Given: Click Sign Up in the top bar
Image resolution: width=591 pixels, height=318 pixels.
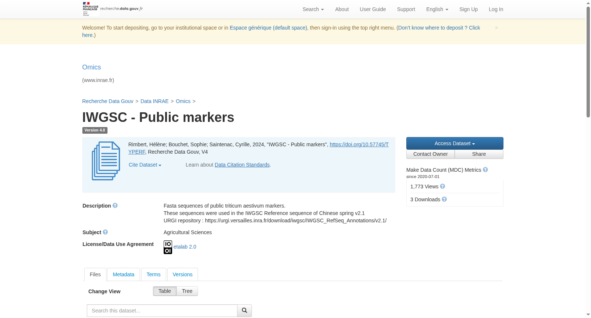Looking at the screenshot, I should tap(468, 9).
